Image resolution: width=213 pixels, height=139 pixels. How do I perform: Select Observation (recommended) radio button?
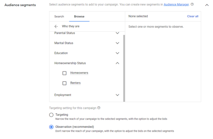tap(51, 127)
